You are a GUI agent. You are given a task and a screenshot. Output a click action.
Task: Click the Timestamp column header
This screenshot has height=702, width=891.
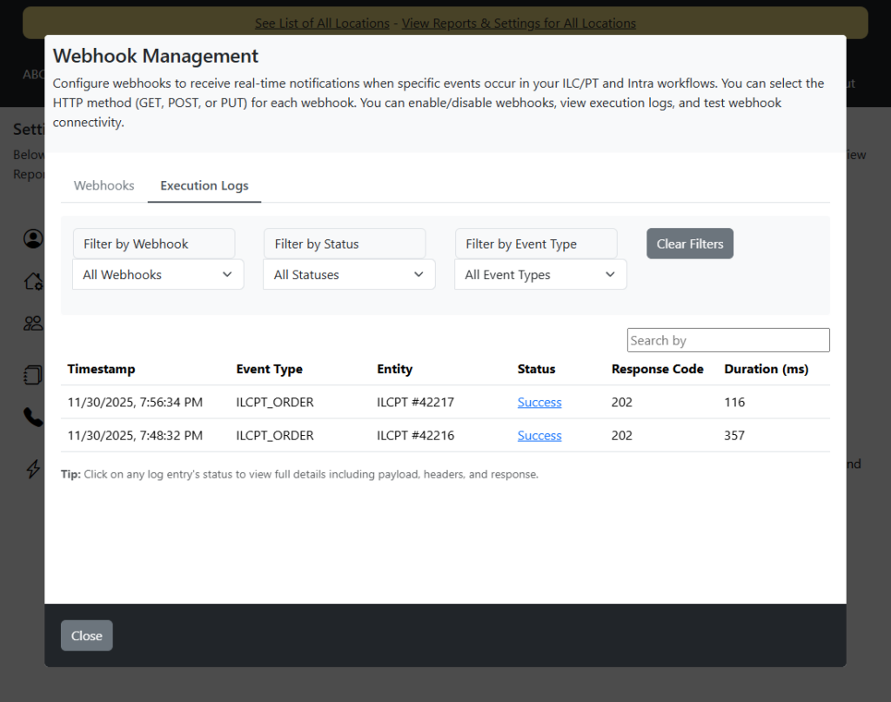click(102, 369)
